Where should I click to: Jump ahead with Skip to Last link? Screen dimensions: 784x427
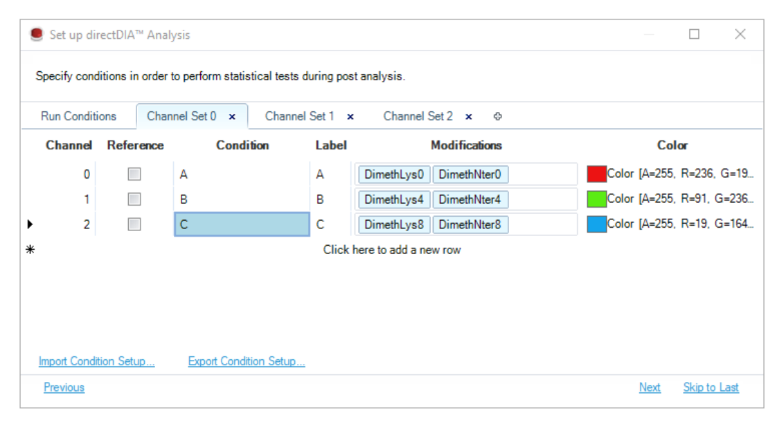pyautogui.click(x=711, y=387)
